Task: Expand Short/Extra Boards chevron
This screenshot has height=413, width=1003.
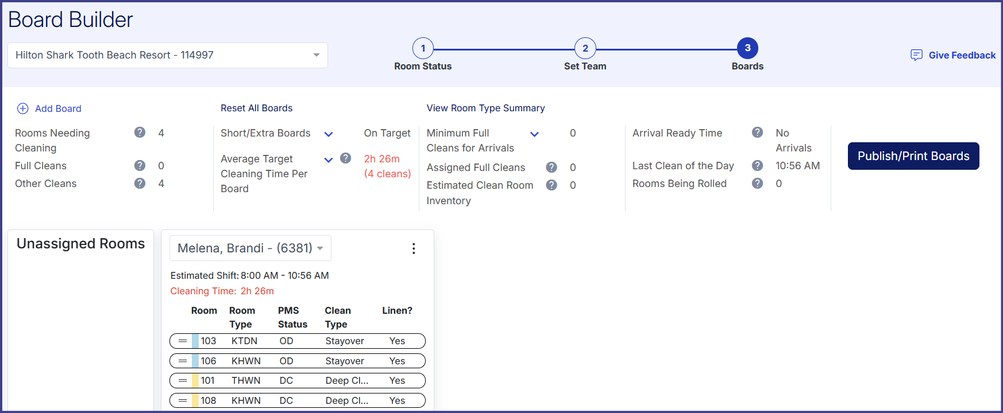Action: click(x=329, y=134)
